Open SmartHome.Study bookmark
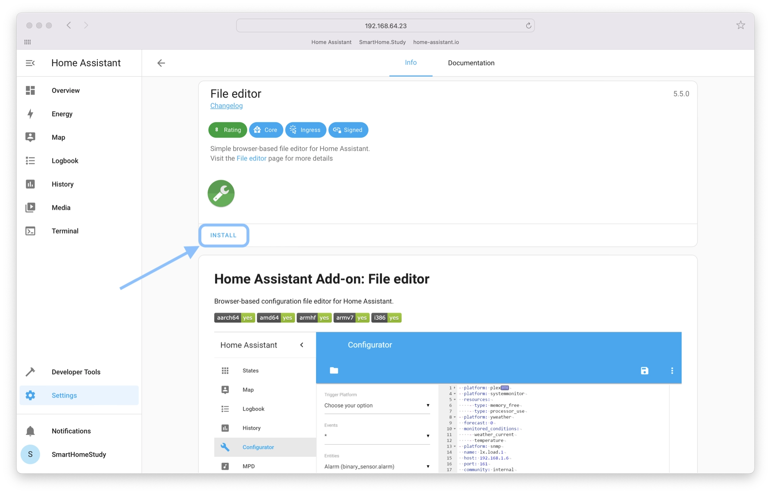 pyautogui.click(x=382, y=42)
